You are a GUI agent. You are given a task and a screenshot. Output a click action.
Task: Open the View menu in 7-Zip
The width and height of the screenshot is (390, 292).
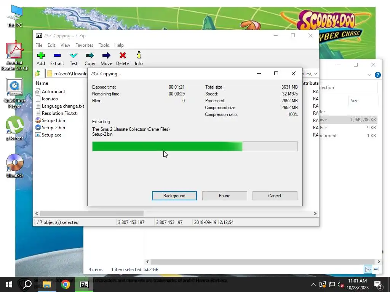65,45
